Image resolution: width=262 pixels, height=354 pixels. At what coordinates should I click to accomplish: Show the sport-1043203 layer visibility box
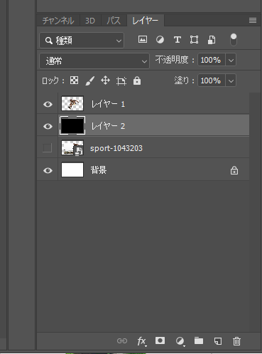48,148
